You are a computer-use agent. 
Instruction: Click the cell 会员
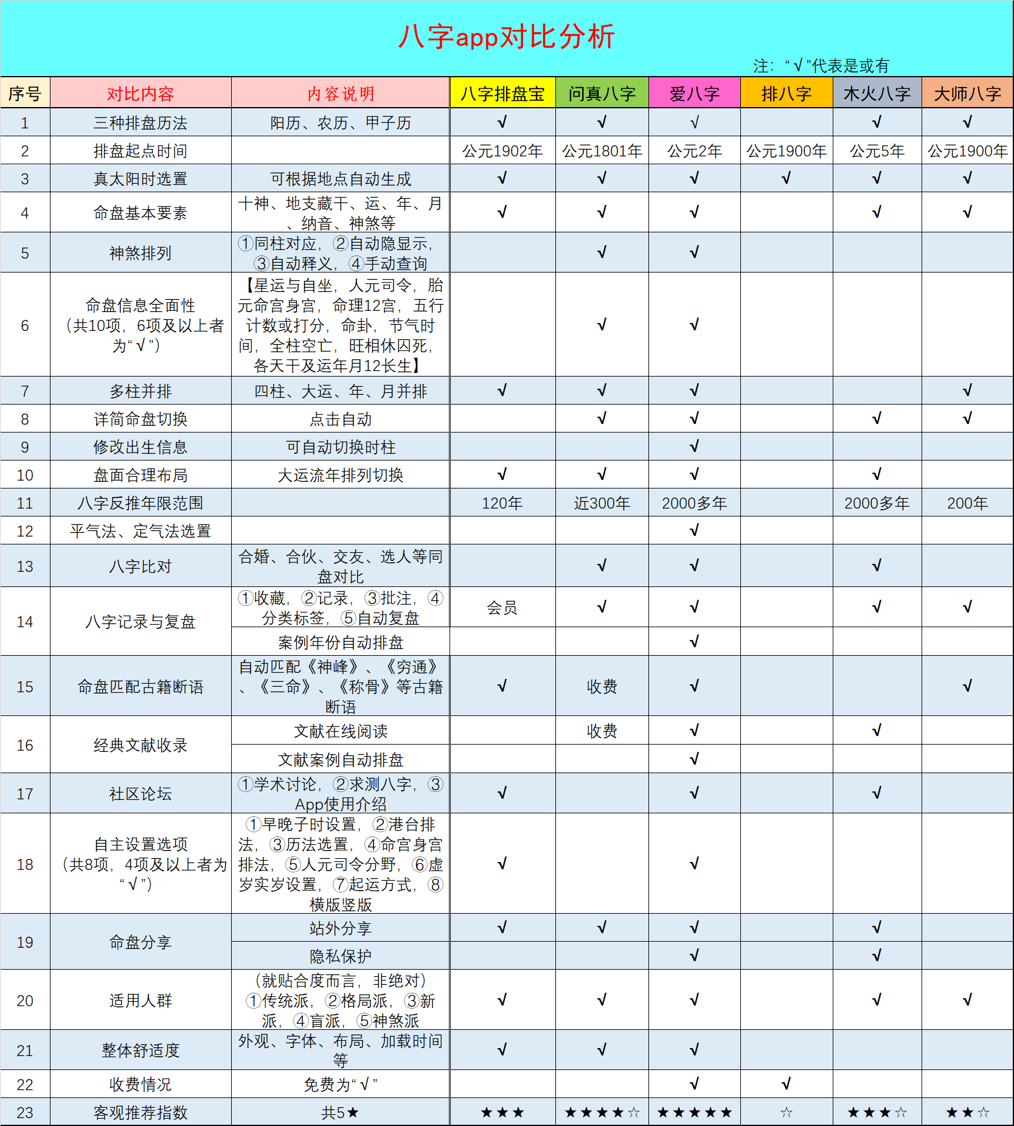pos(502,607)
